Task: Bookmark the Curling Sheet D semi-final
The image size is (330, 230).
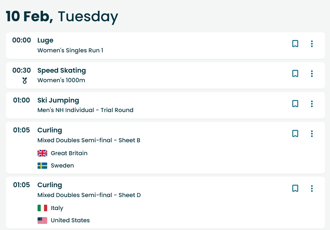Action: (x=295, y=188)
